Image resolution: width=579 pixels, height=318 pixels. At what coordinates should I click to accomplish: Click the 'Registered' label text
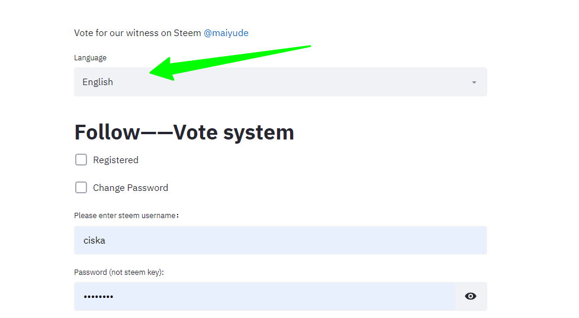click(115, 160)
